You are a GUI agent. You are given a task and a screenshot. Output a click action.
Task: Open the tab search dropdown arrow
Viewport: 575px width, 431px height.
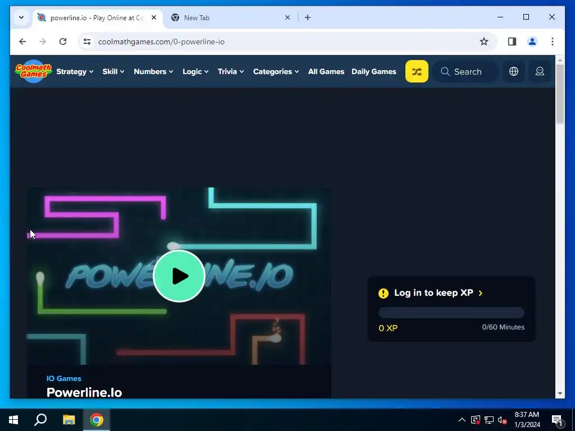21,17
